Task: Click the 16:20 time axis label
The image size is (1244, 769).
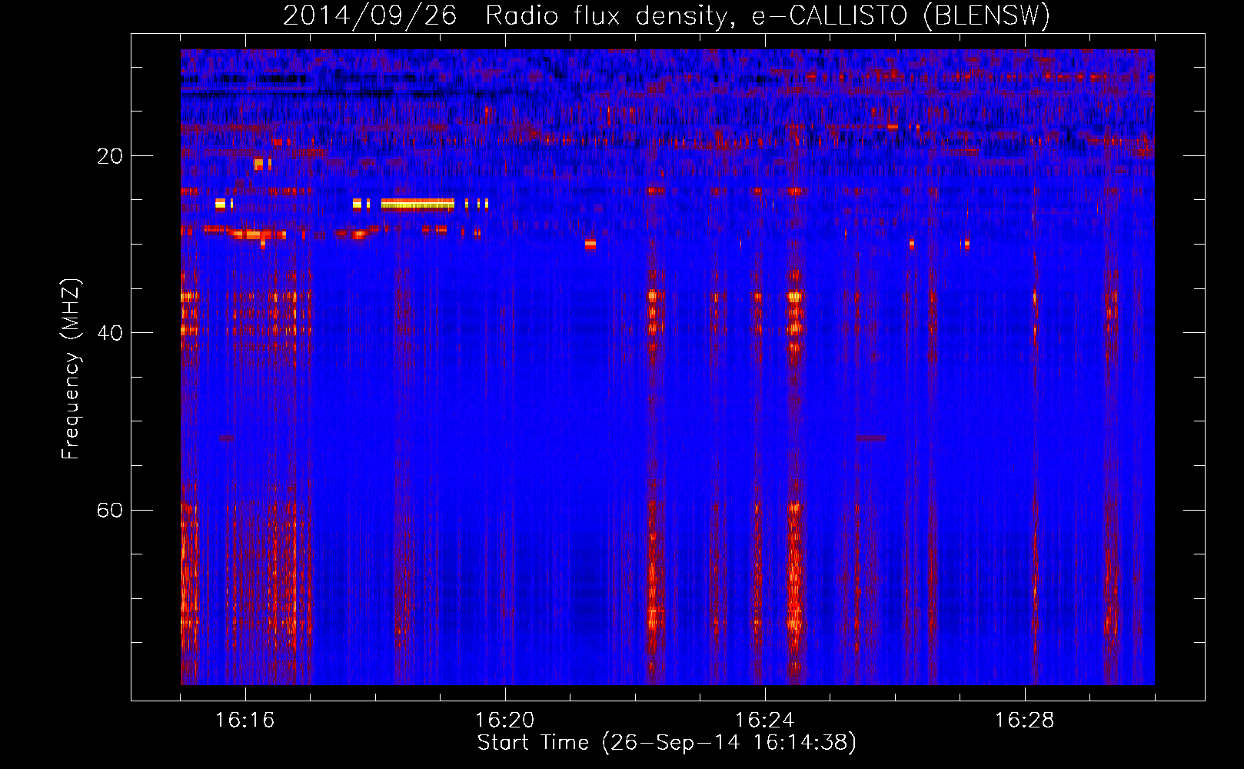Action: (504, 721)
